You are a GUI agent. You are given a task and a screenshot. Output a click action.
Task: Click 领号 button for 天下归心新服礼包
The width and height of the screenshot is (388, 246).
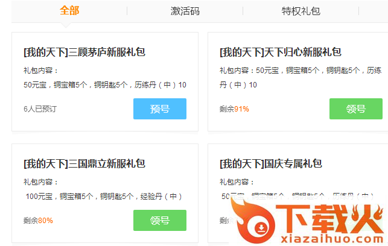pyautogui.click(x=356, y=109)
